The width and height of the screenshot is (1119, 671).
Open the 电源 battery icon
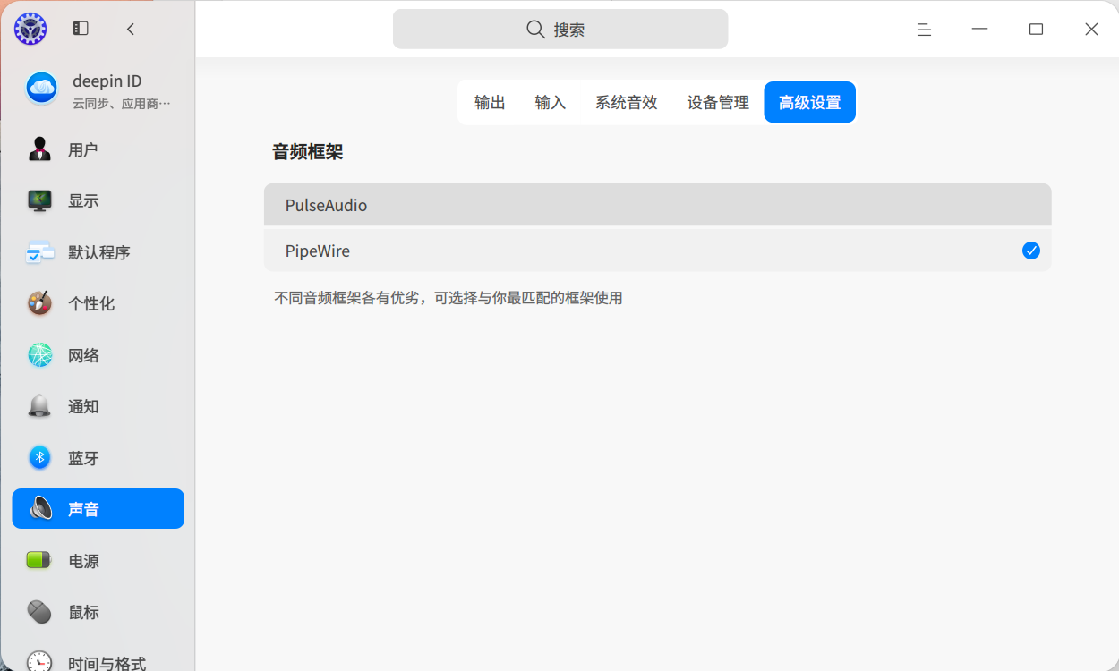39,561
